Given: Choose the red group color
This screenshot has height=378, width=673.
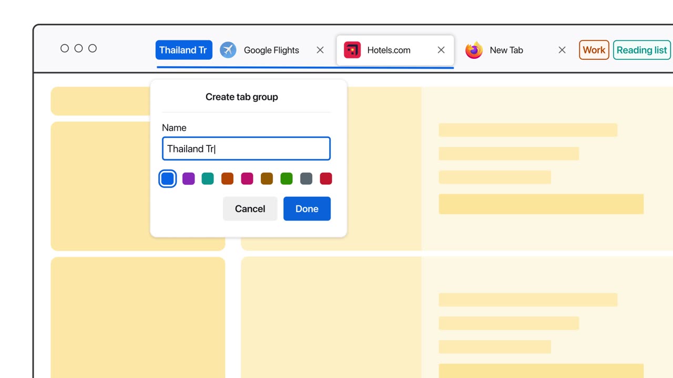Looking at the screenshot, I should point(326,178).
